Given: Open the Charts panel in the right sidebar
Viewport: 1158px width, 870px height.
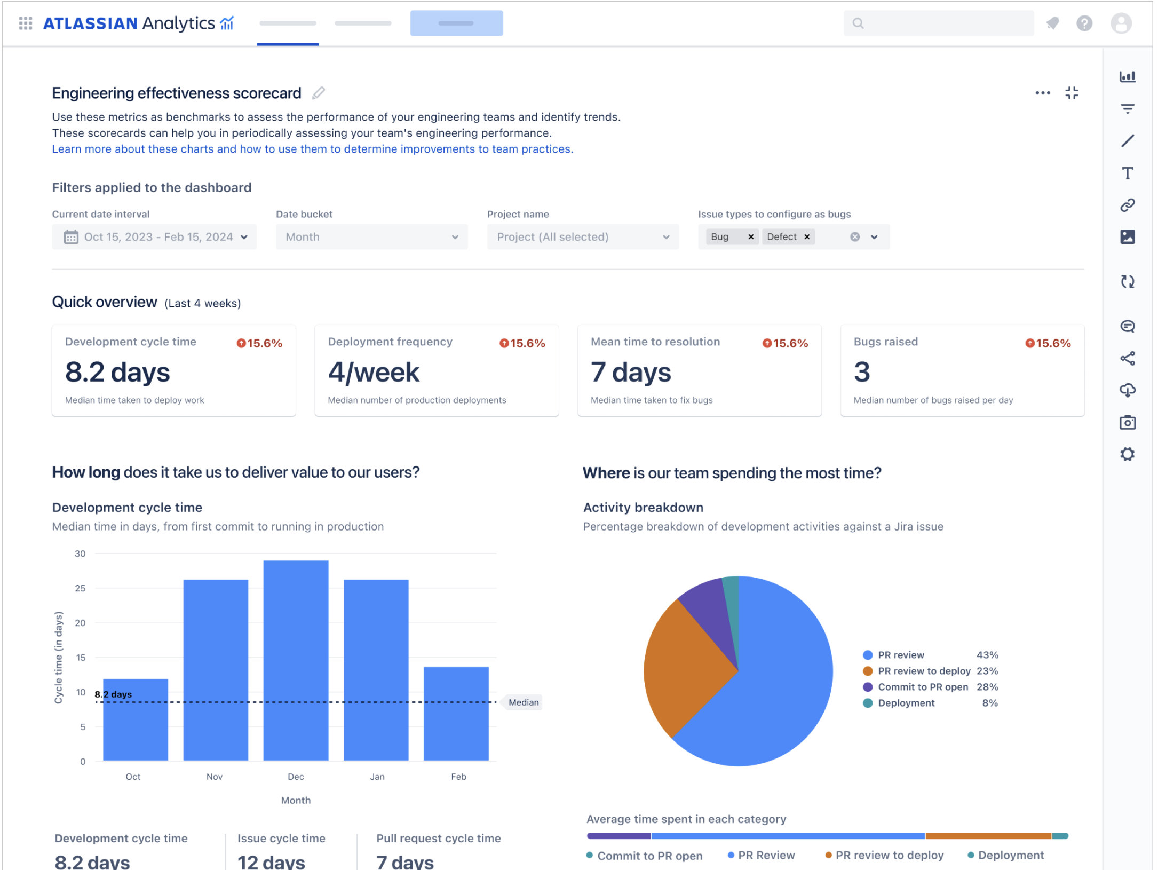Looking at the screenshot, I should coord(1128,76).
